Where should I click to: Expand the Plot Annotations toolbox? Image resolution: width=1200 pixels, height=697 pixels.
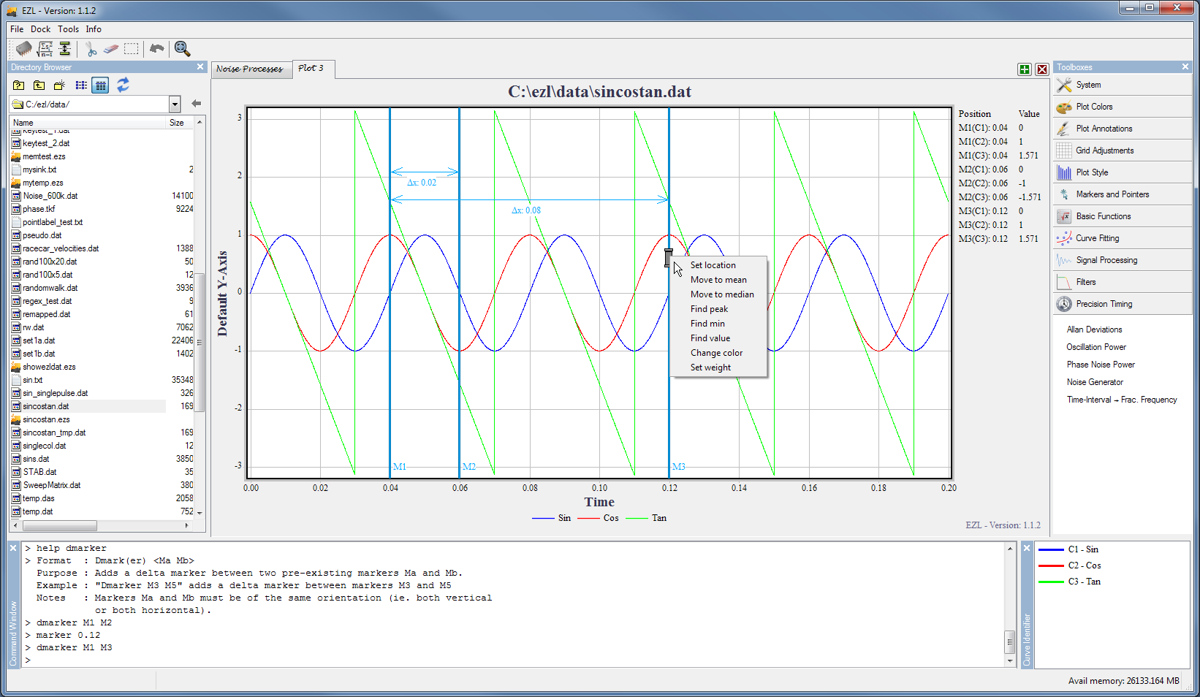1123,129
